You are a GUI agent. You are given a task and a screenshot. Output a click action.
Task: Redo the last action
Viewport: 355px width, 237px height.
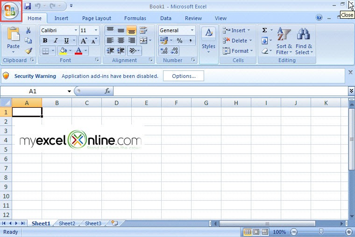[x=52, y=6]
